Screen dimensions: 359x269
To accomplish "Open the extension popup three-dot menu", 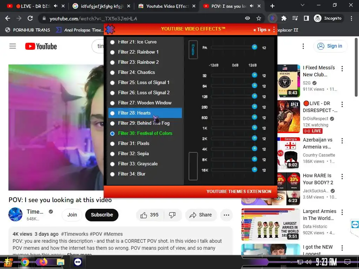I will (x=274, y=30).
